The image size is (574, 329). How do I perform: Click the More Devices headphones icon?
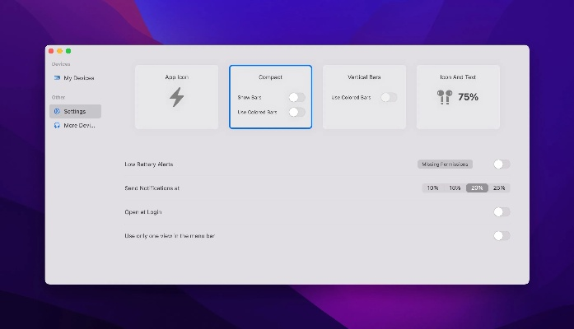[x=57, y=126]
